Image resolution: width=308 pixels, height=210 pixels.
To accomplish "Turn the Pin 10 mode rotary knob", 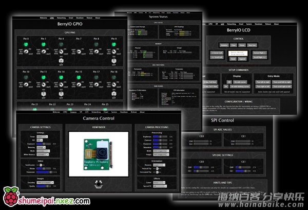I will (x=26, y=84).
